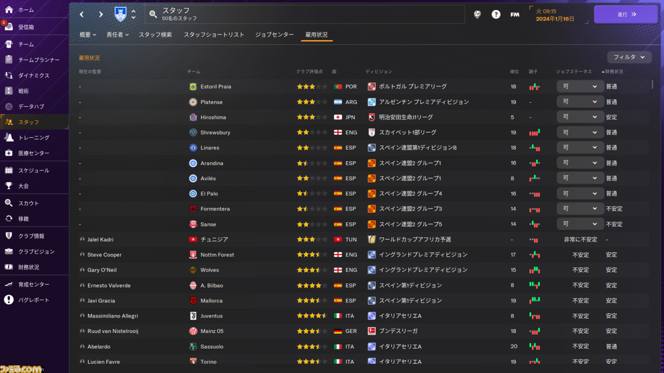Open the club crest badge in the header
The height and width of the screenshot is (373, 664).
(120, 14)
